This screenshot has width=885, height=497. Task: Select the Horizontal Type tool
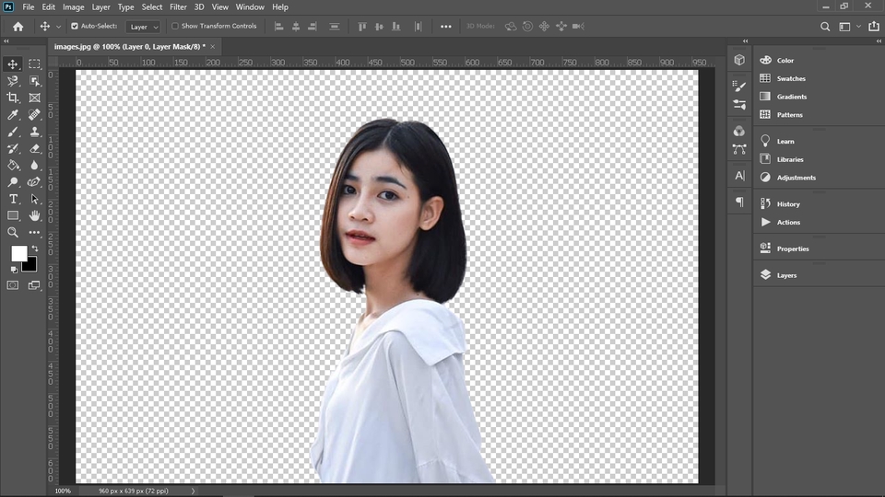coord(12,199)
